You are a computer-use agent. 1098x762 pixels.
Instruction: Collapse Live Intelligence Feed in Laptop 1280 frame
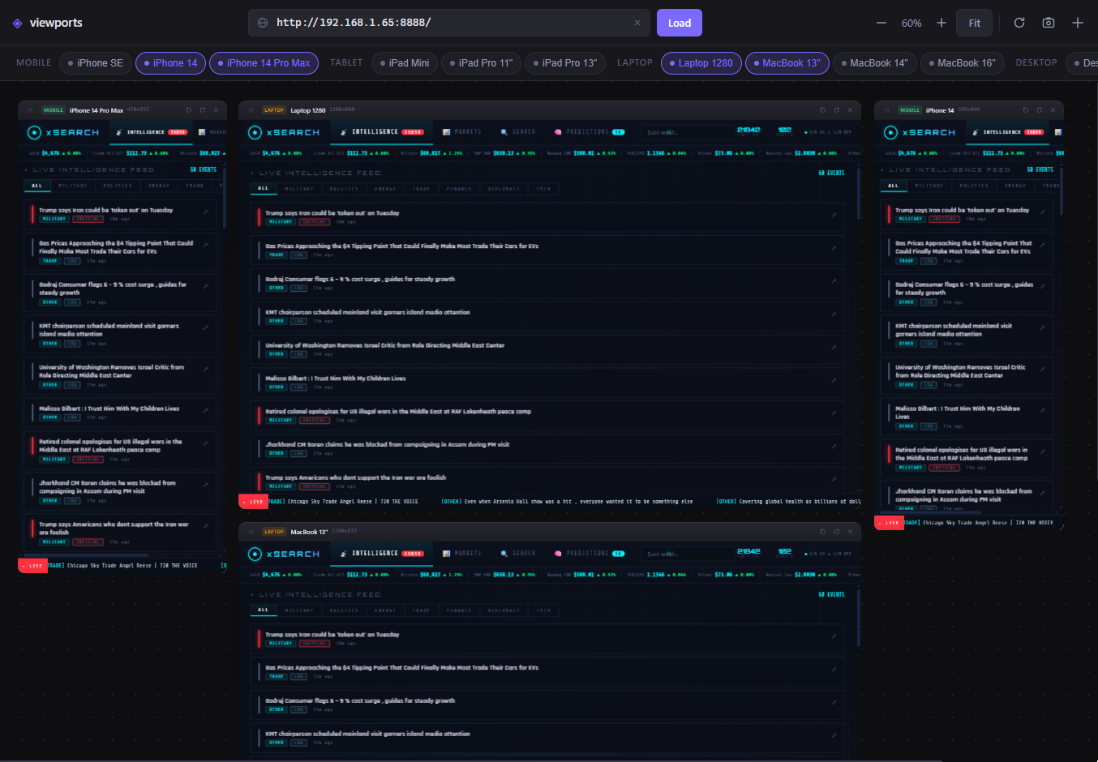point(253,173)
